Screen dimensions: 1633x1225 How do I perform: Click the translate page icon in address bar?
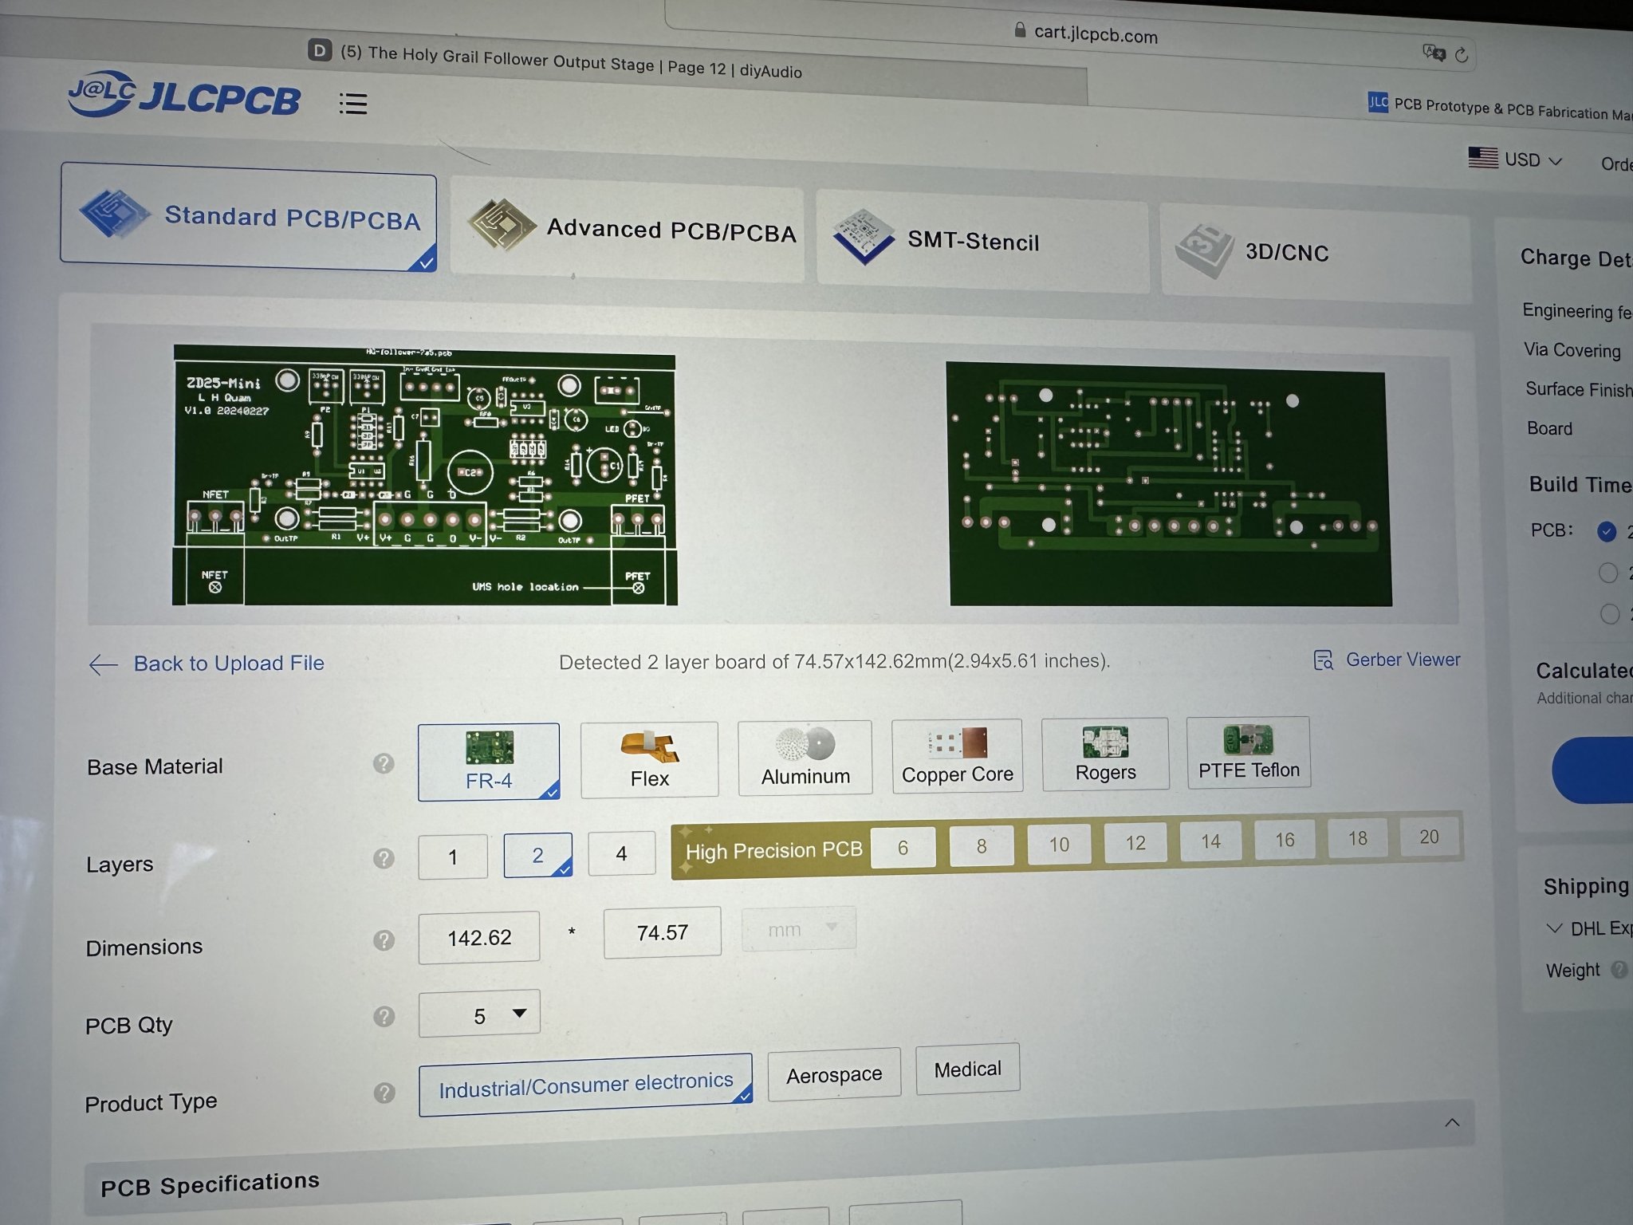pos(1434,53)
